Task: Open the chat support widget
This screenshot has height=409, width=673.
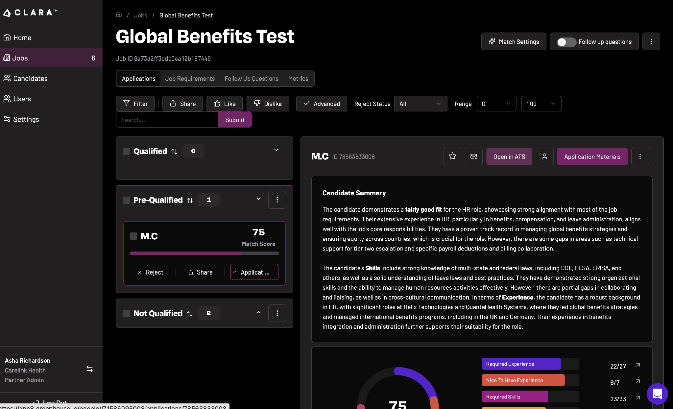Action: coord(657,394)
